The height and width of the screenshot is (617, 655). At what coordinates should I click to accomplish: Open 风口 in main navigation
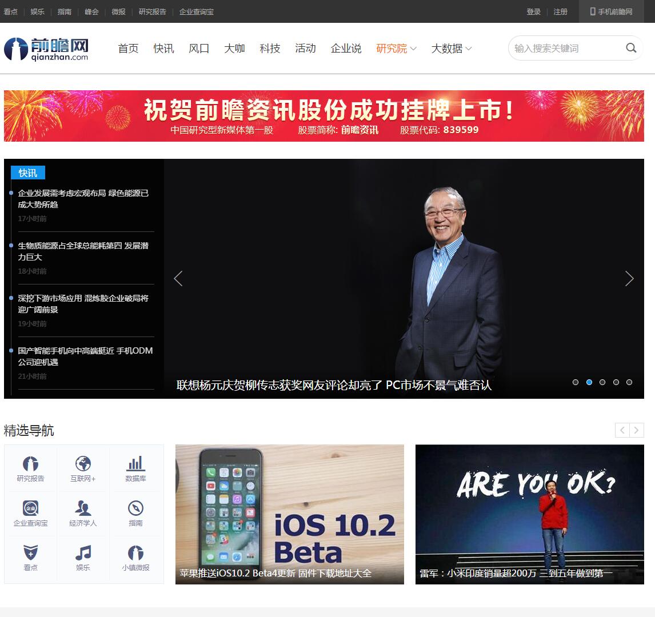[x=199, y=49]
